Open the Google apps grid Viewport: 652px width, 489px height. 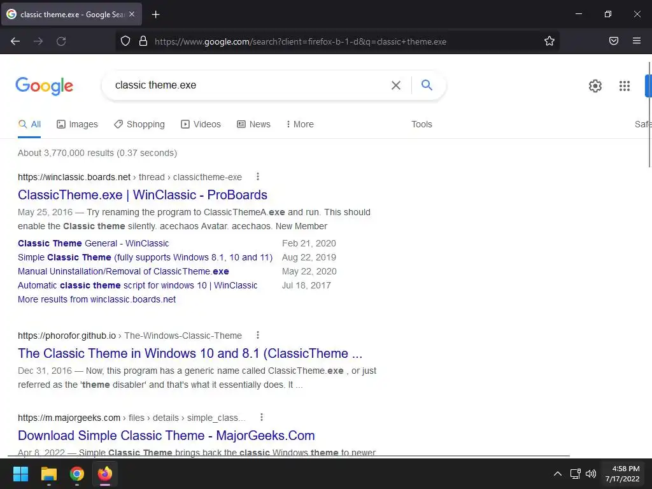tap(624, 86)
